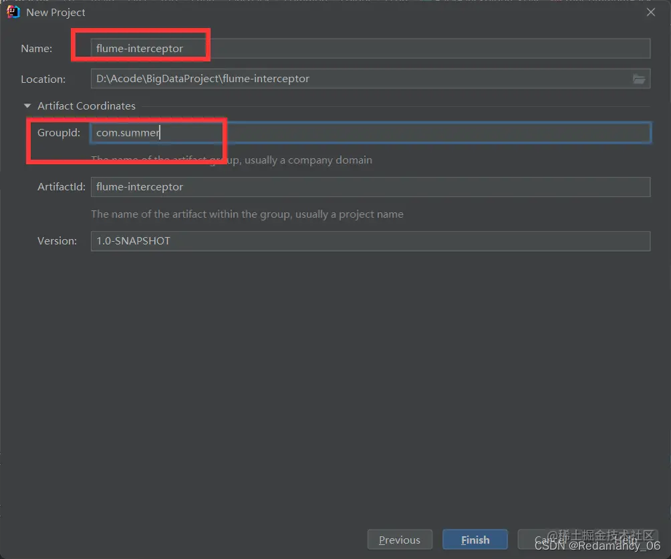Click the Previous button
Screen dimensions: 671x559
click(400, 540)
